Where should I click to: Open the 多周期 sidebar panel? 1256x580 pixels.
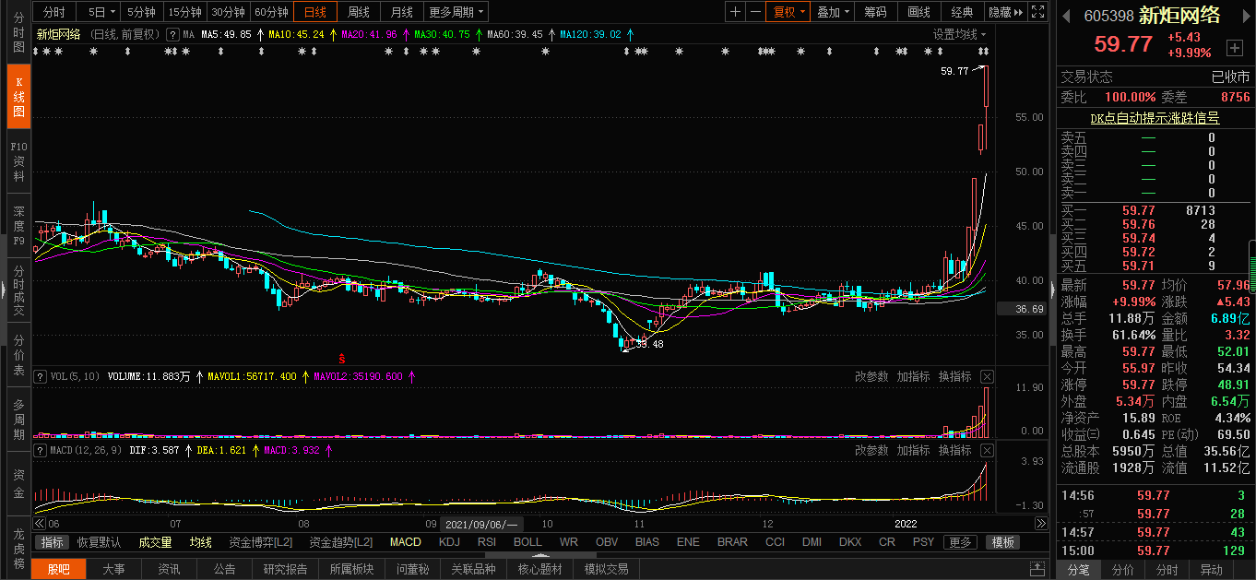point(18,419)
